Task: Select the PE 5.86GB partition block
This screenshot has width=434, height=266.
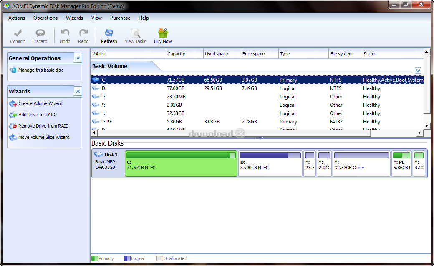Action: tap(401, 163)
